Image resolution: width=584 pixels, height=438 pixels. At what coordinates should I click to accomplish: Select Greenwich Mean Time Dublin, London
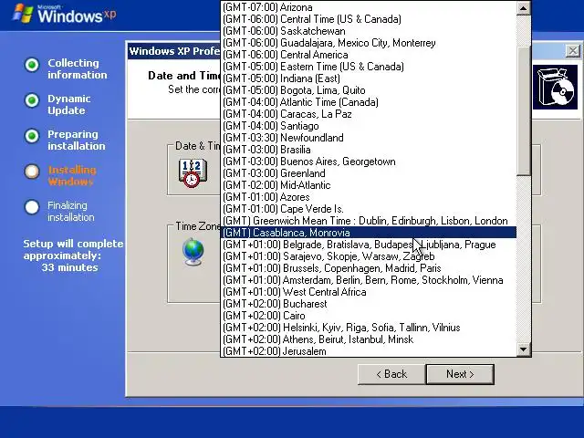tap(369, 221)
